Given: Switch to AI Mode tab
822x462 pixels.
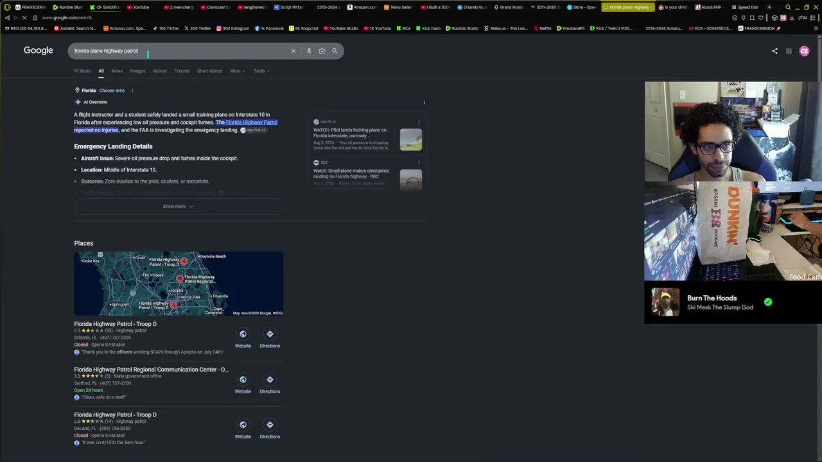Looking at the screenshot, I should 82,71.
